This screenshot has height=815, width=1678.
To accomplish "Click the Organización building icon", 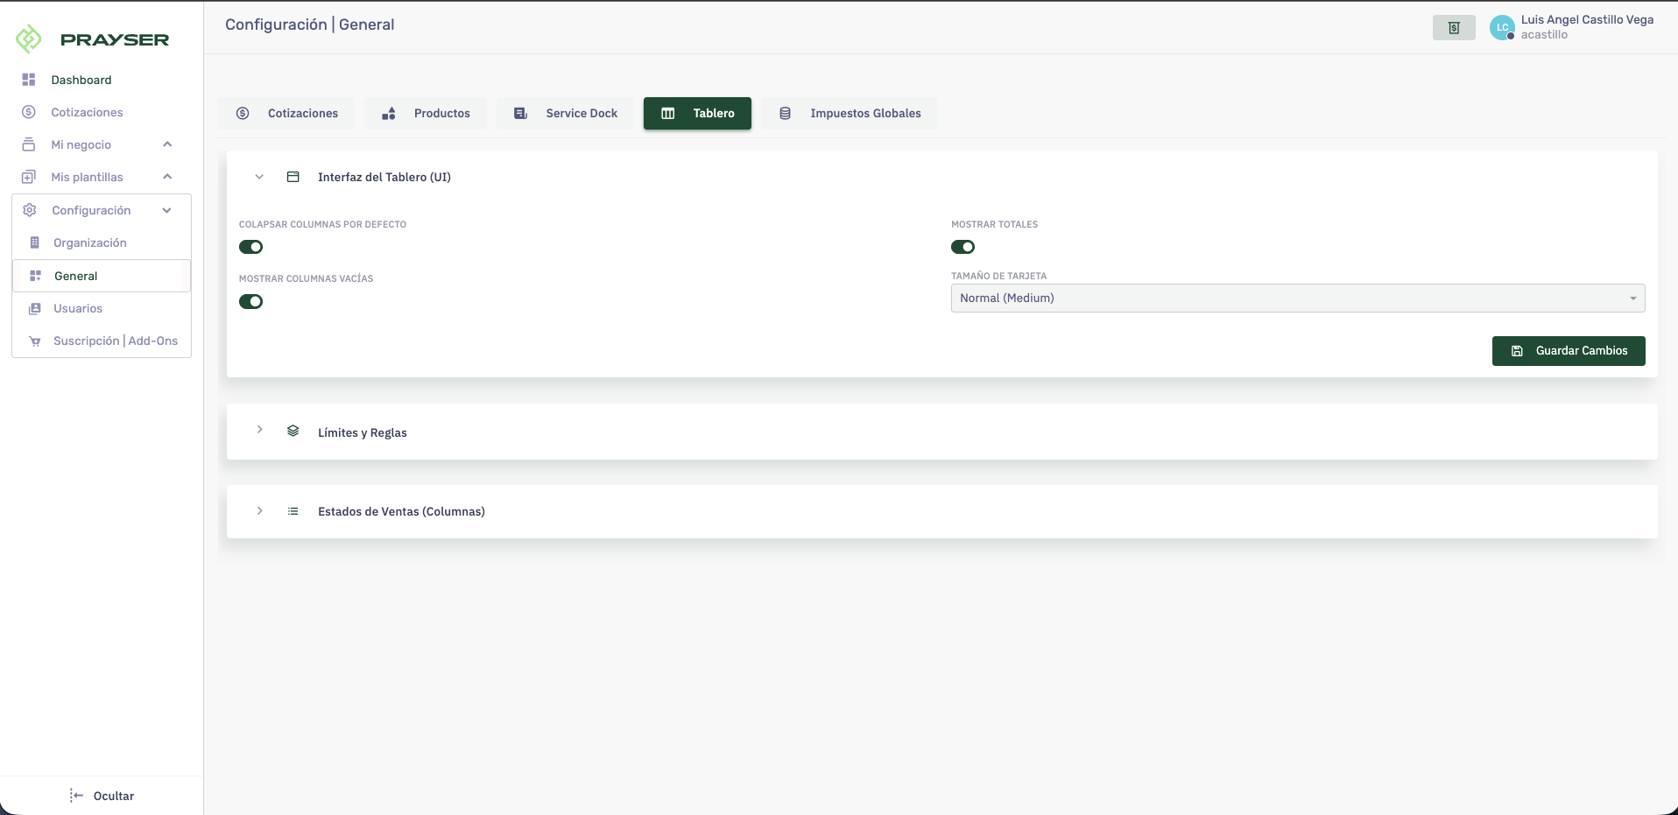I will (35, 242).
